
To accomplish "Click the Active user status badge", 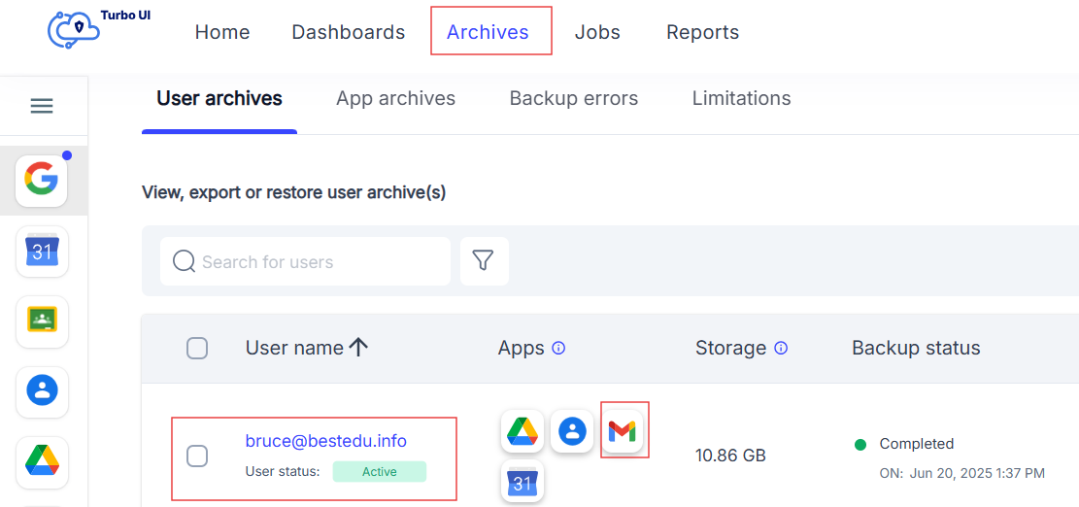I will pyautogui.click(x=380, y=472).
